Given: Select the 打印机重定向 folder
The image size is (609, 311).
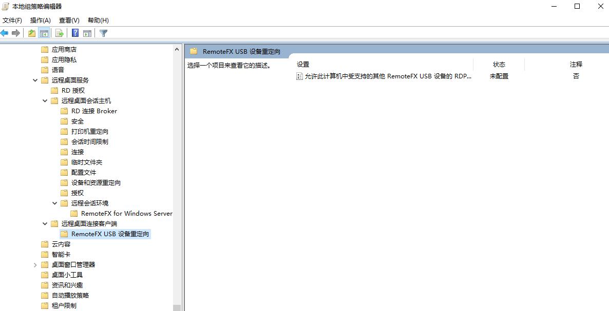Looking at the screenshot, I should click(x=90, y=131).
